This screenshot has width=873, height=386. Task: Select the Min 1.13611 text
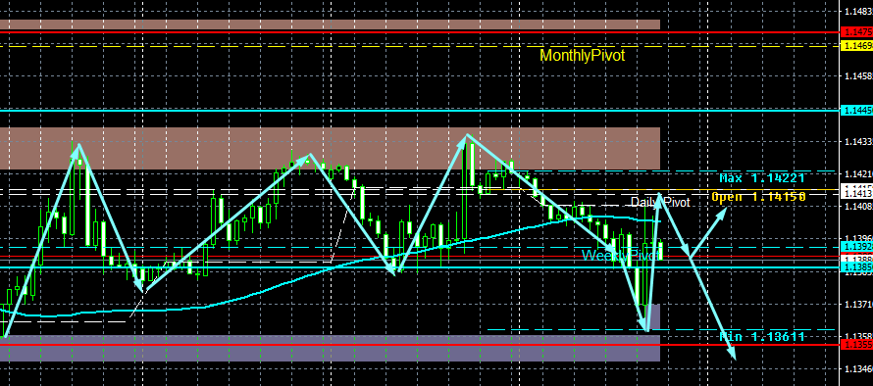tap(762, 336)
